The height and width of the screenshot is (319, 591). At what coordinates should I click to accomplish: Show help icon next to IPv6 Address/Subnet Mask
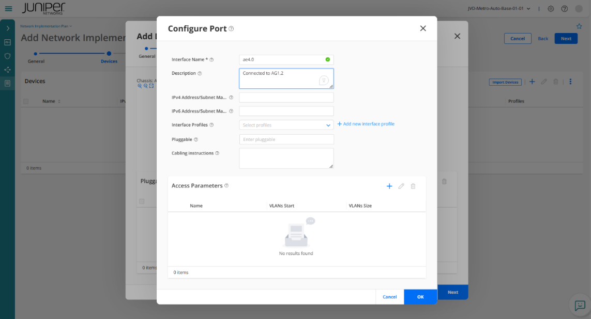[x=231, y=111]
